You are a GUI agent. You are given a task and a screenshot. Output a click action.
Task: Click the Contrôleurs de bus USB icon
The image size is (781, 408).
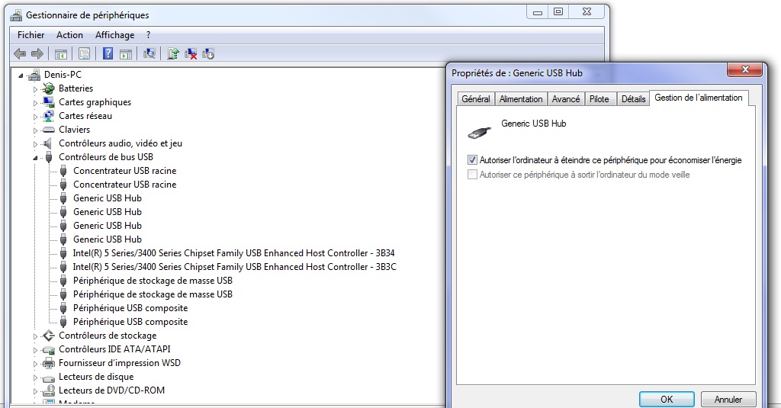[x=49, y=157]
